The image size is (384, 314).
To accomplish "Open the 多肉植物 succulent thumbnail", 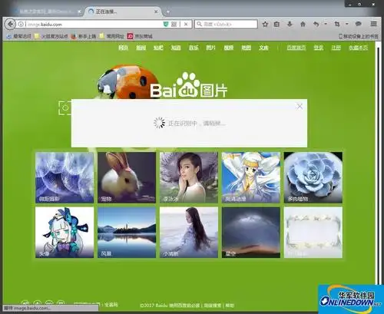I will click(313, 177).
